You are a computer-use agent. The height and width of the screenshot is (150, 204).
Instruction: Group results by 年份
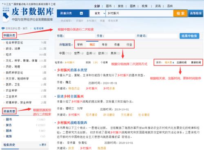click(104, 45)
